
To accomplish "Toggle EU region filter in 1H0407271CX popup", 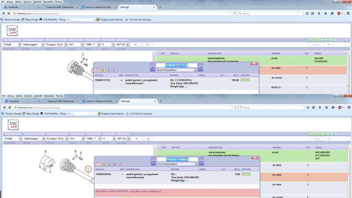I will click(103, 70).
